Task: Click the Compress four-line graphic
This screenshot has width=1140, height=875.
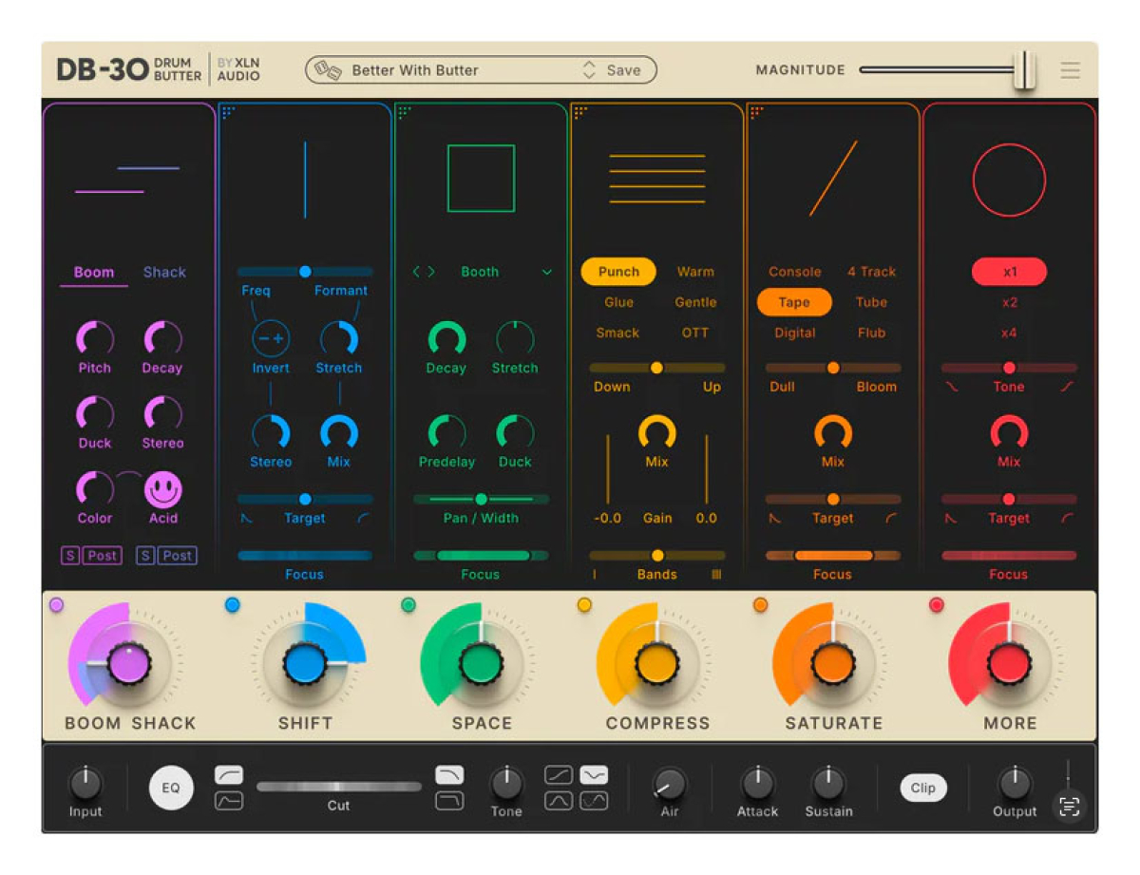Action: coord(657,179)
